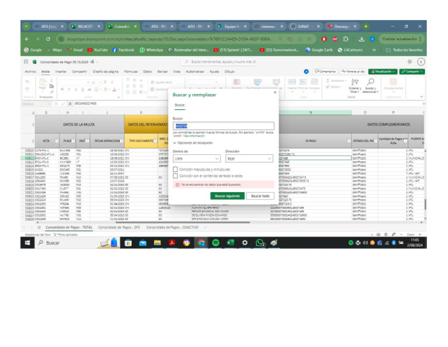The image size is (448, 347).
Task: Open the settings gear in Excel header
Action: pyautogui.click(x=409, y=61)
